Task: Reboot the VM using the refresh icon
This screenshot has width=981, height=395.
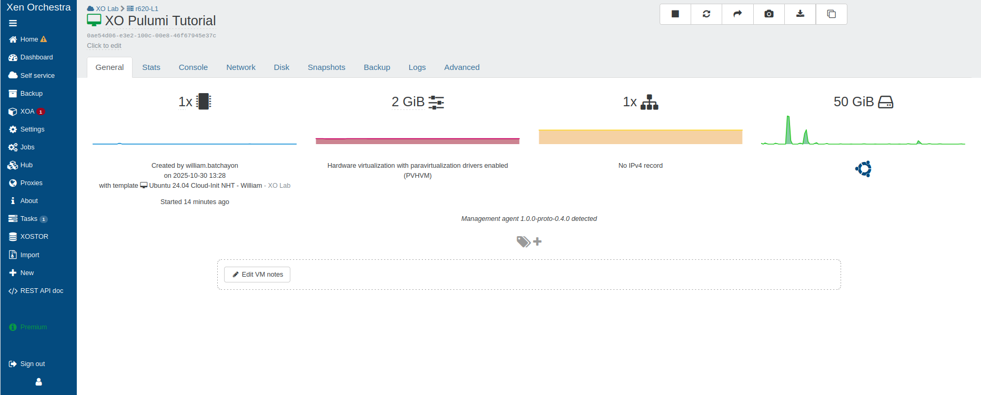Action: coord(706,14)
